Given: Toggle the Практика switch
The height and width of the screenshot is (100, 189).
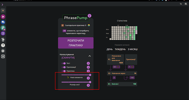Looking at the screenshot, I should (x=64, y=71).
